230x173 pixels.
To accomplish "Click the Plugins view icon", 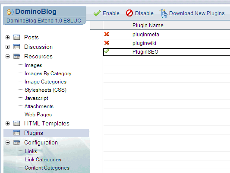I will 16,133.
